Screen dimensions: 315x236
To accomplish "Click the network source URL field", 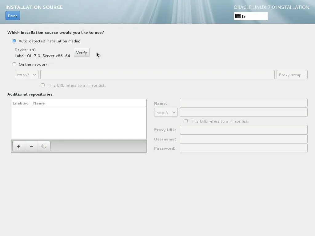I will (157, 75).
